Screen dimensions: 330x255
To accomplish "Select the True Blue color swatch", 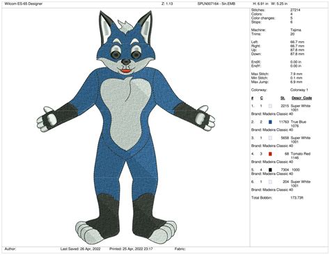I will point(270,122).
